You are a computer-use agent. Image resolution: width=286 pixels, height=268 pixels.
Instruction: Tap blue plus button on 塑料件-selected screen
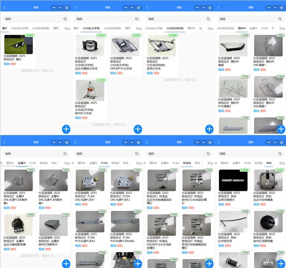click(281, 129)
